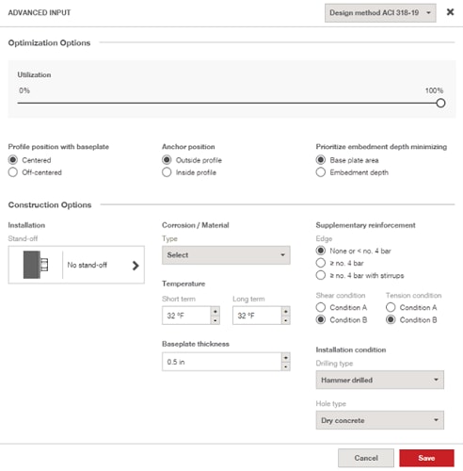This screenshot has width=463, height=471.
Task: Decrease baseplate thickness with down arrow
Action: pos(285,366)
